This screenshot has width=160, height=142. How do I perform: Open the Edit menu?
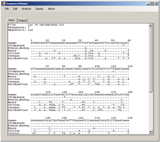pos(15,9)
